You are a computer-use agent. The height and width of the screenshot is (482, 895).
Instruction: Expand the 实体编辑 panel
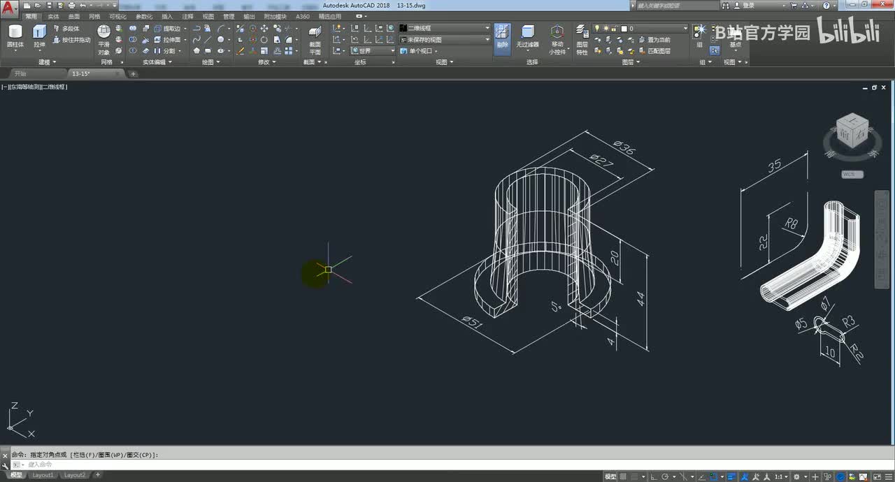(158, 62)
